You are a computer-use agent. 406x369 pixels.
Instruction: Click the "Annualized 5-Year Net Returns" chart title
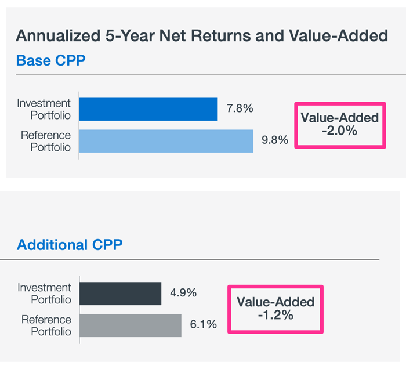(x=201, y=37)
